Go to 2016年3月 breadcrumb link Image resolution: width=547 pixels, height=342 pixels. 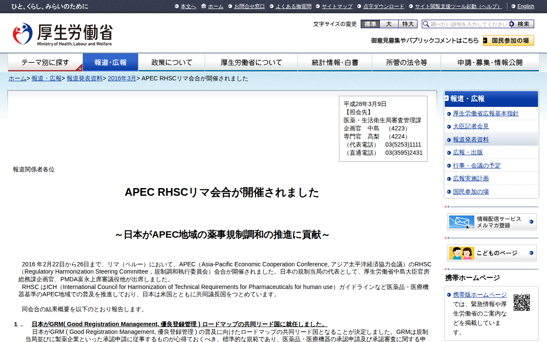(122, 78)
